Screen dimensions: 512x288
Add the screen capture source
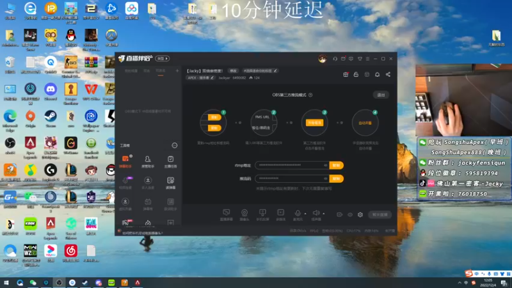(226, 215)
